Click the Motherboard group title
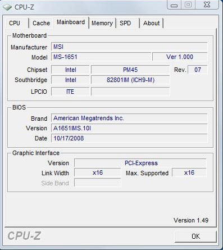This screenshot has width=223, height=250. click(29, 35)
